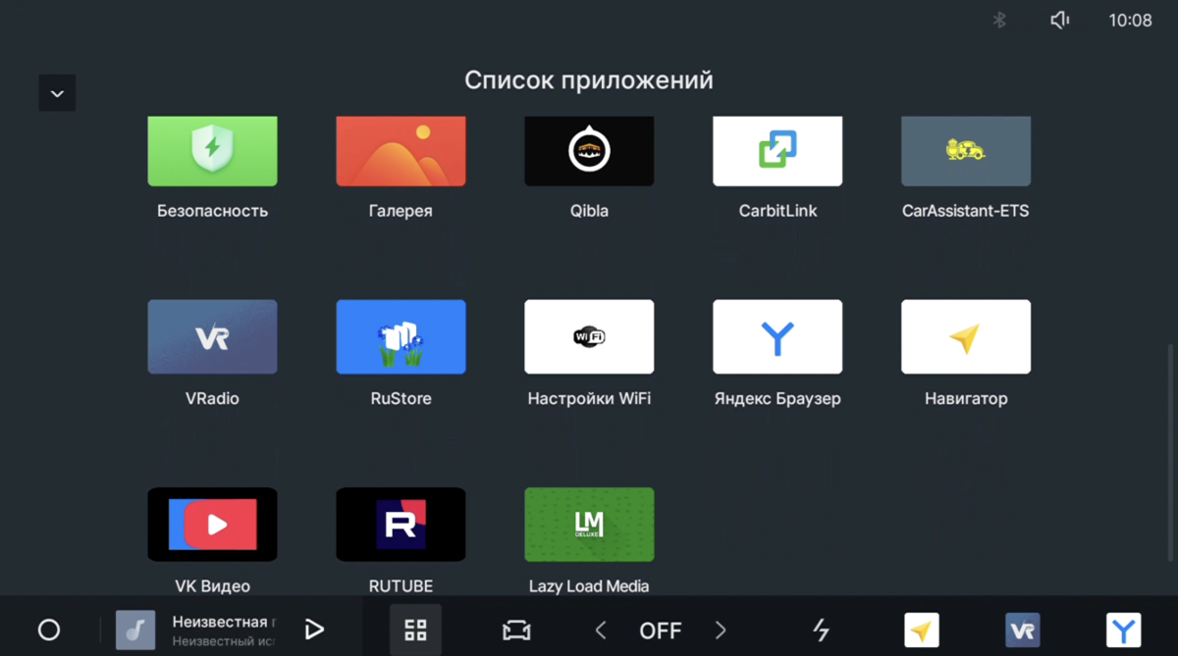Viewport: 1178px width, 656px height.
Task: Tap the app grid button
Action: click(416, 630)
